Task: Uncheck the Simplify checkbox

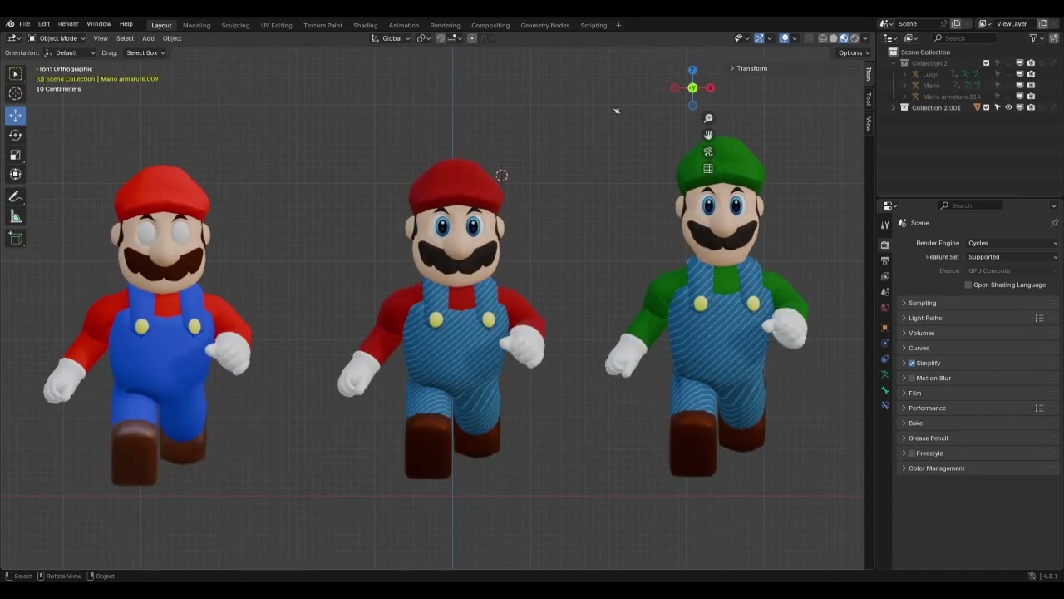Action: tap(912, 364)
